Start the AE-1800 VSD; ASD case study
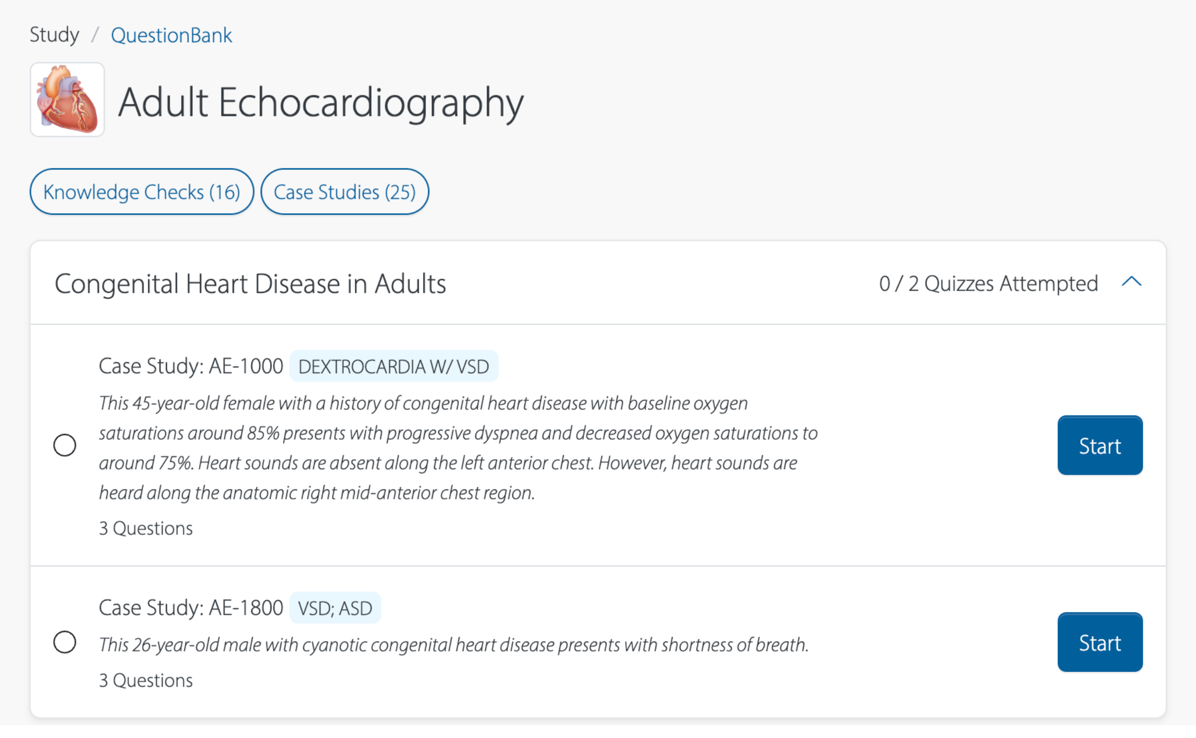This screenshot has width=1196, height=738. click(x=1100, y=642)
